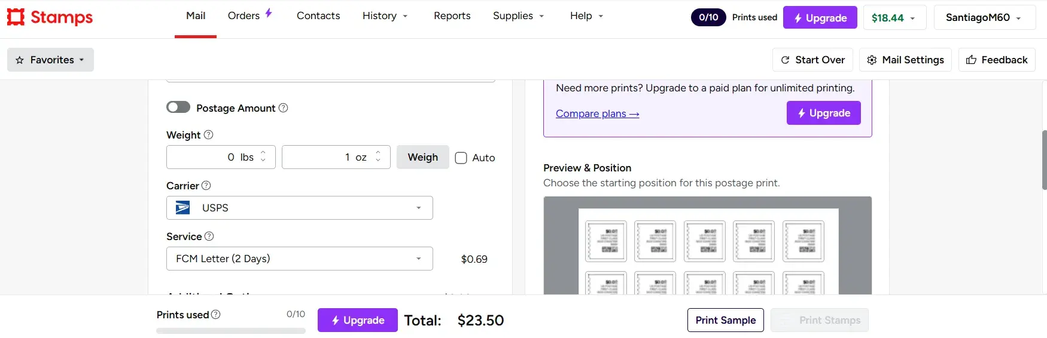Click the Weight help question icon
Image resolution: width=1047 pixels, height=338 pixels.
(x=208, y=135)
